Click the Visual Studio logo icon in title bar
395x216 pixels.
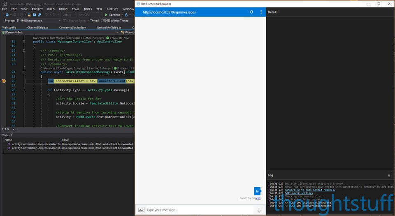point(5,4)
